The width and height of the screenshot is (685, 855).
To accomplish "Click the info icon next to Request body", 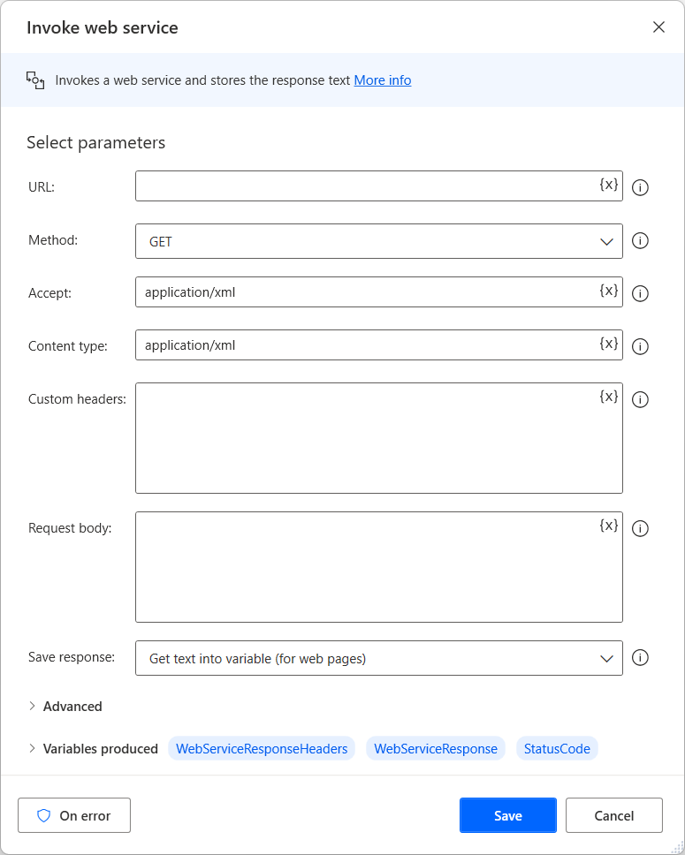I will (x=640, y=528).
